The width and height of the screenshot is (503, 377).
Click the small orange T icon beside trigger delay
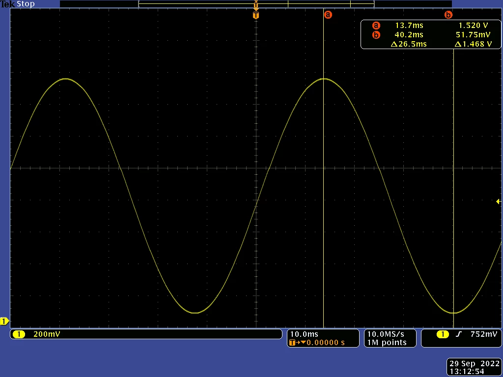(292, 343)
